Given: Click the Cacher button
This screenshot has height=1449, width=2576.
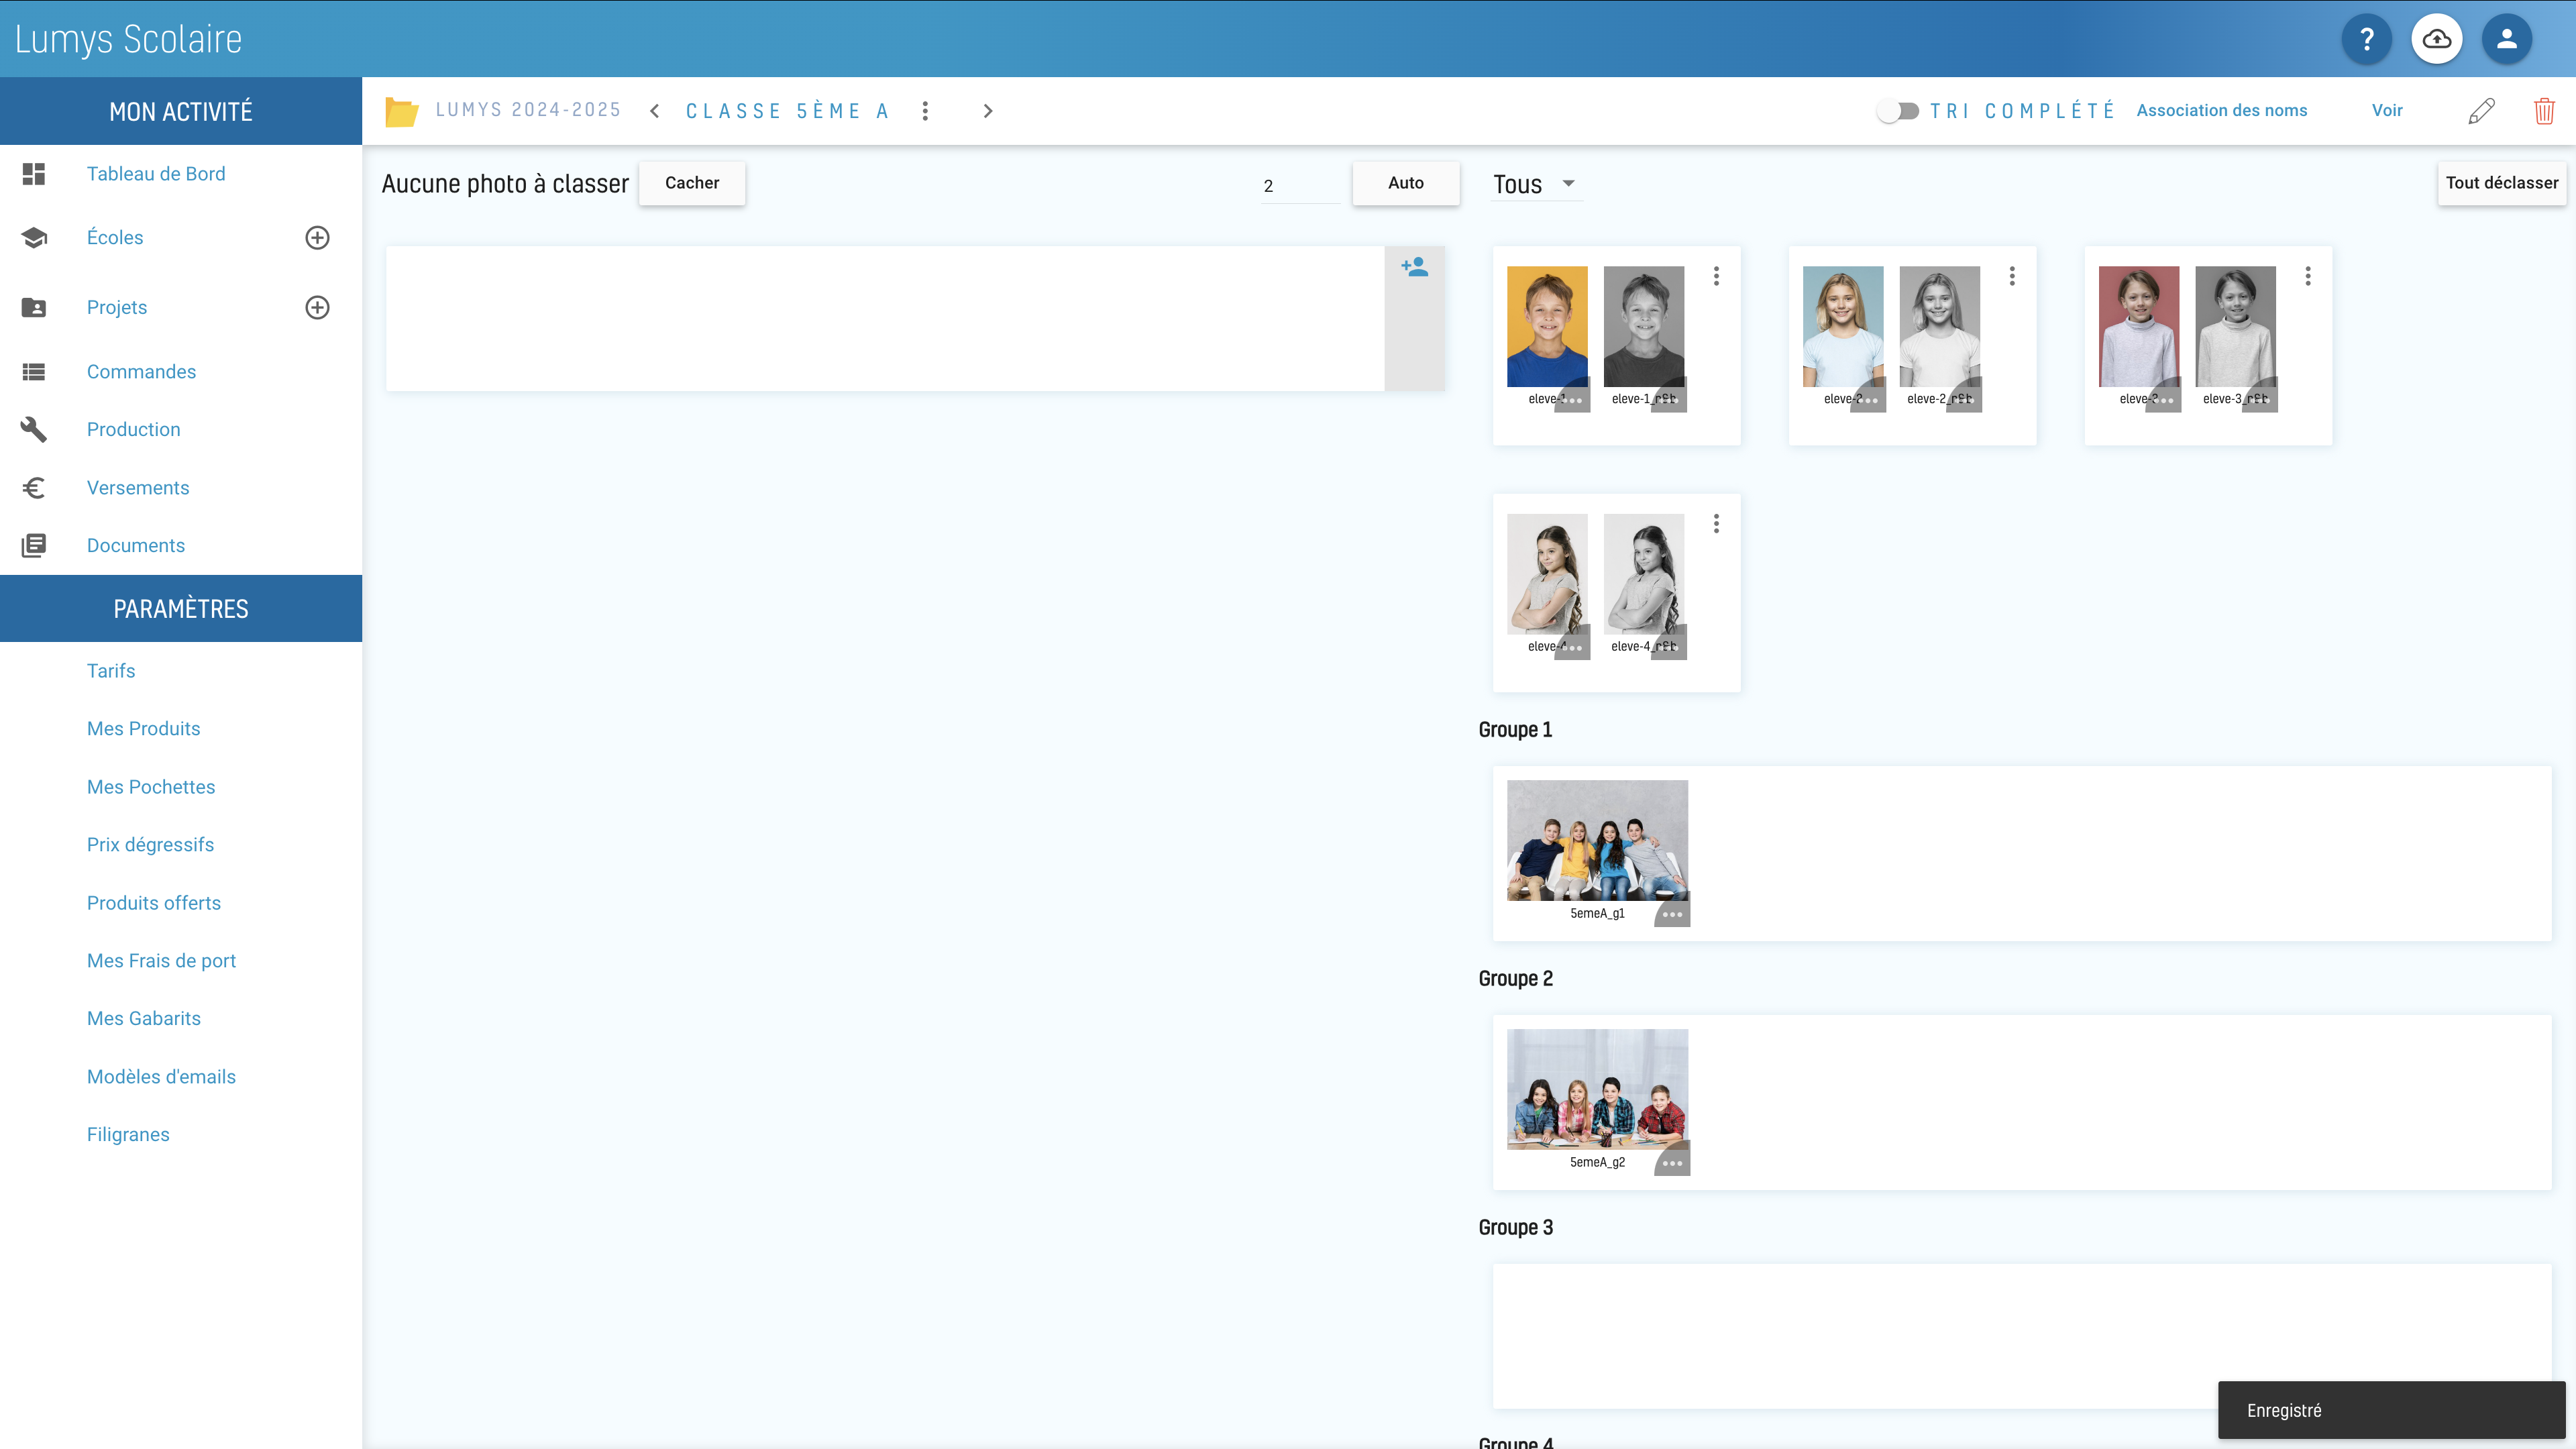Looking at the screenshot, I should coord(692,183).
